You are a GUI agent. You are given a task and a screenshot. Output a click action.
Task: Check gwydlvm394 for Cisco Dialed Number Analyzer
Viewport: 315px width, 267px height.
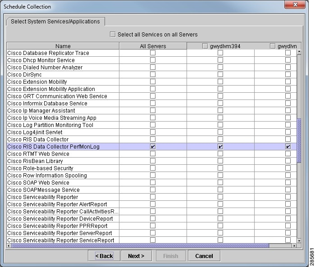pyautogui.click(x=220, y=67)
